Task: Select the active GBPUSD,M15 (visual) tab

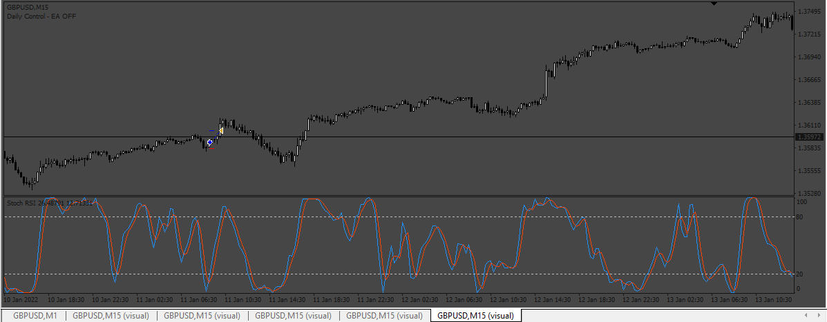Action: pos(476,316)
